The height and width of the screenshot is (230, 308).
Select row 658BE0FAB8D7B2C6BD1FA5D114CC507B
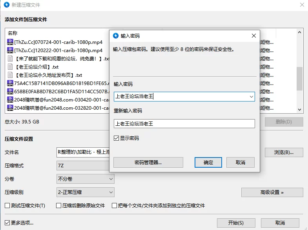tap(58, 92)
